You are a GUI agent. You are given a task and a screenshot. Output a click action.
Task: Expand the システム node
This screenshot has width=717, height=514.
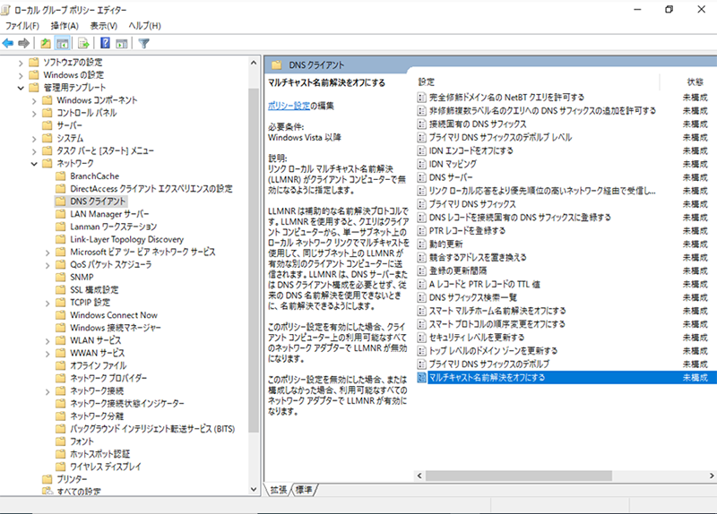(34, 139)
